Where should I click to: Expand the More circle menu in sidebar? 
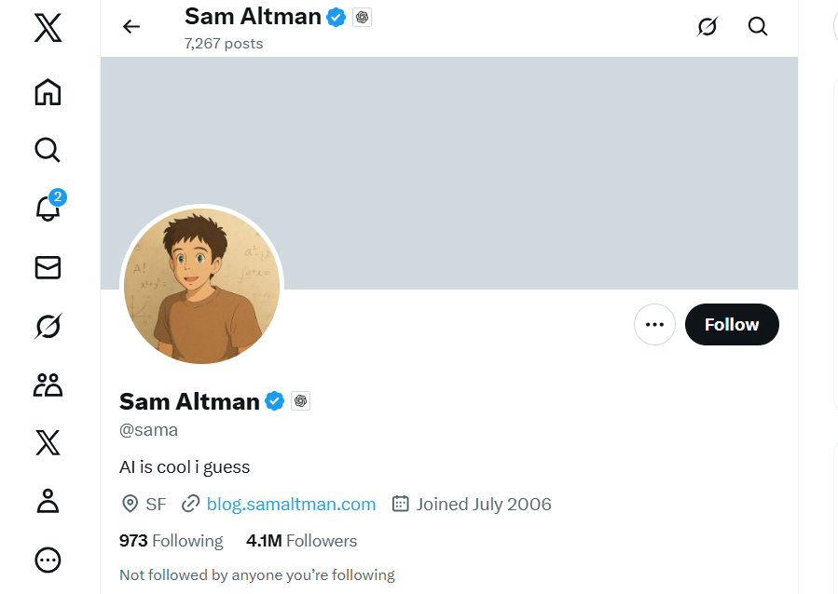click(48, 560)
